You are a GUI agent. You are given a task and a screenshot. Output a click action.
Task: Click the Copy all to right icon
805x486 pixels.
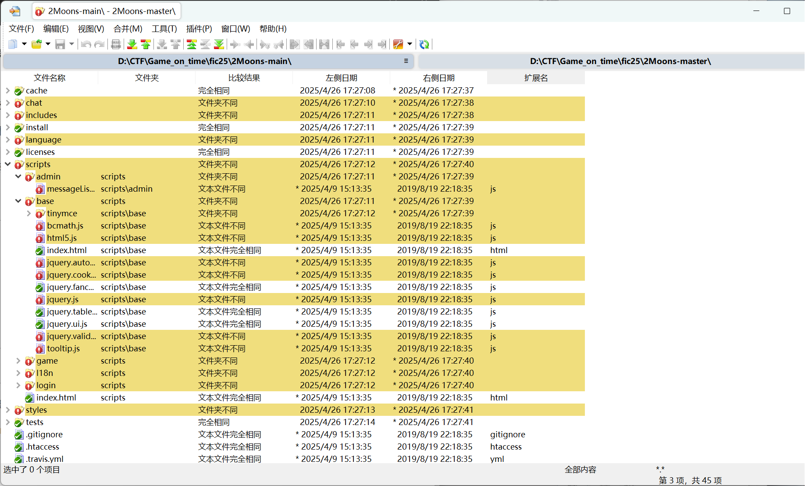295,44
